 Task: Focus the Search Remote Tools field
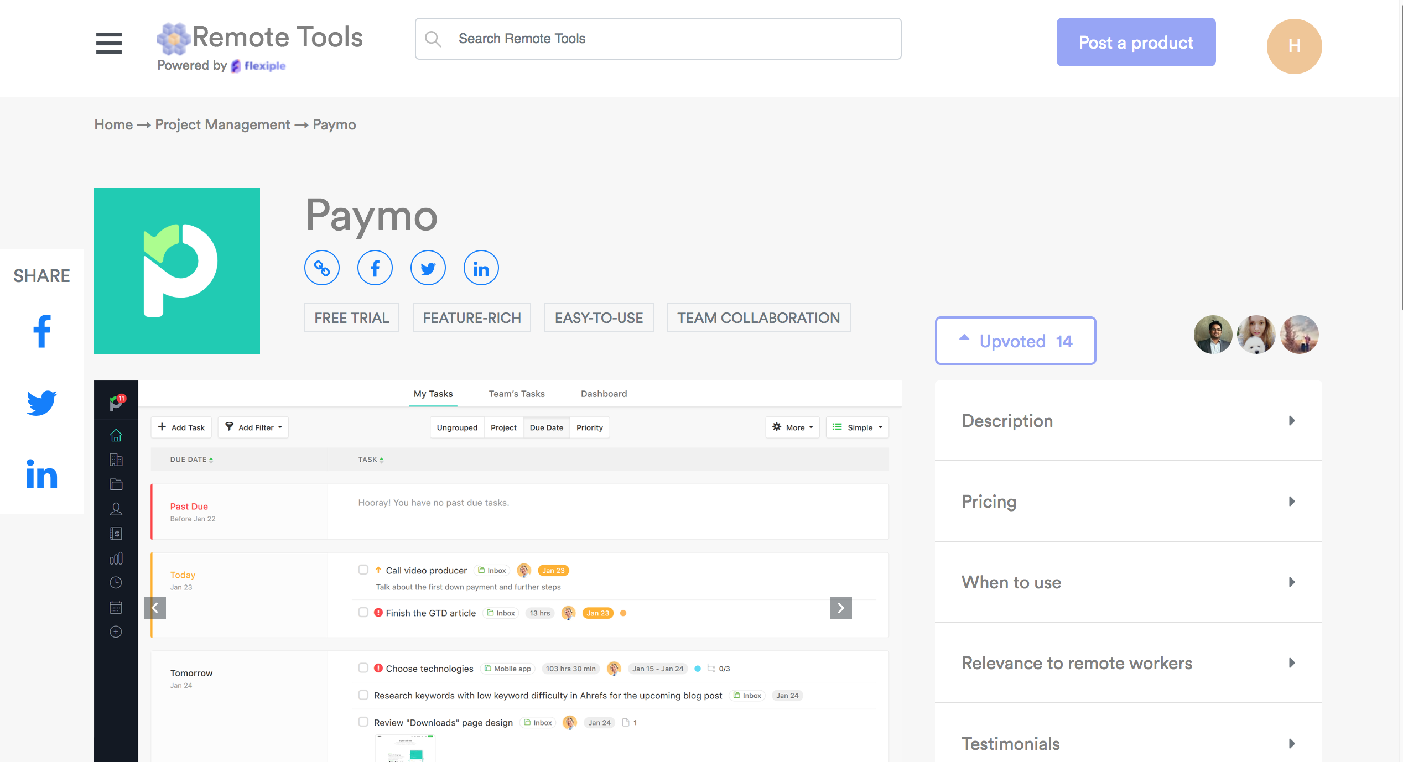[658, 39]
